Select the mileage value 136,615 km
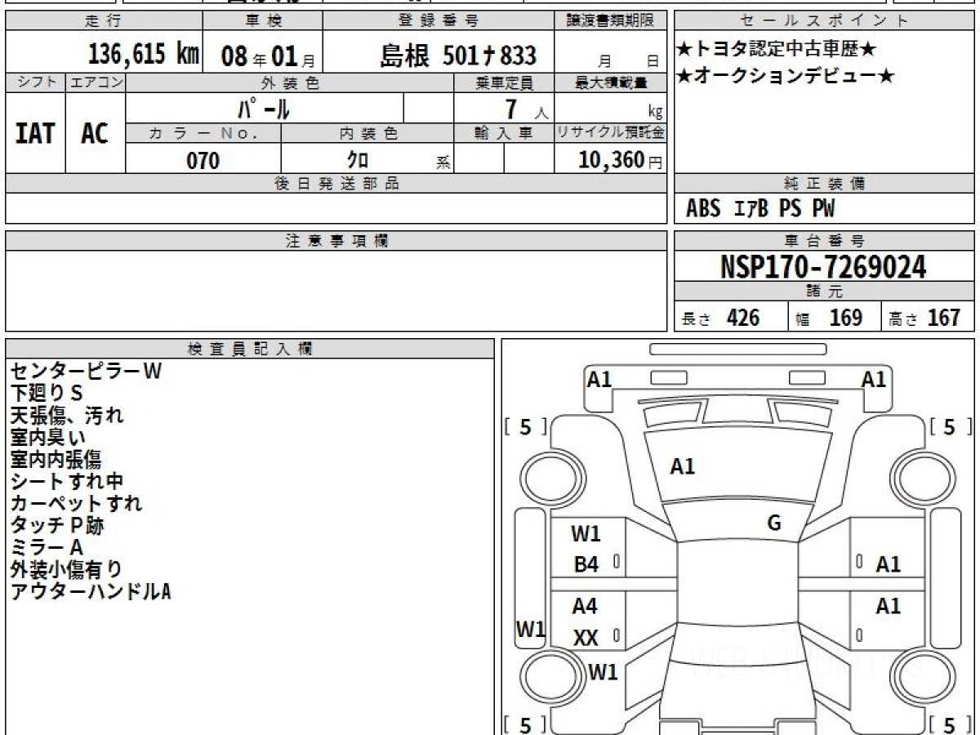This screenshot has height=735, width=980. tap(144, 55)
